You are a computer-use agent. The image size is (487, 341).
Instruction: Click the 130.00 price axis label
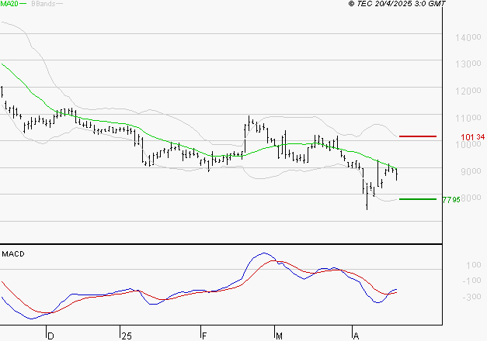coord(468,64)
